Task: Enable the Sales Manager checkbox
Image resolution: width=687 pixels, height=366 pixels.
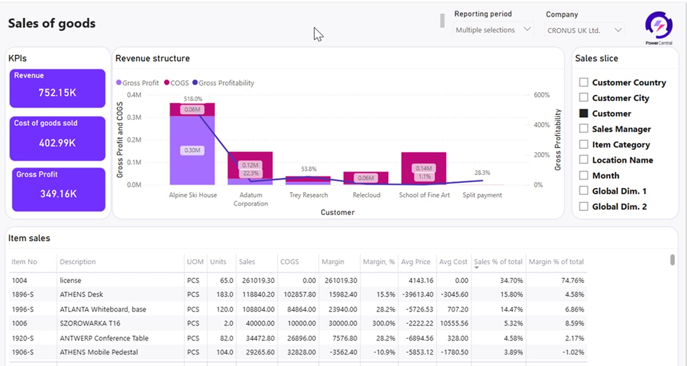Action: 583,129
